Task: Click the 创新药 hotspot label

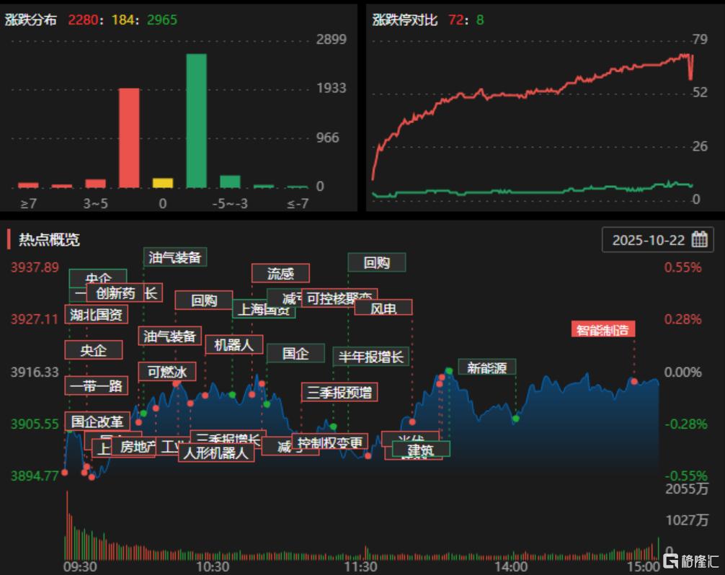Action: [115, 293]
